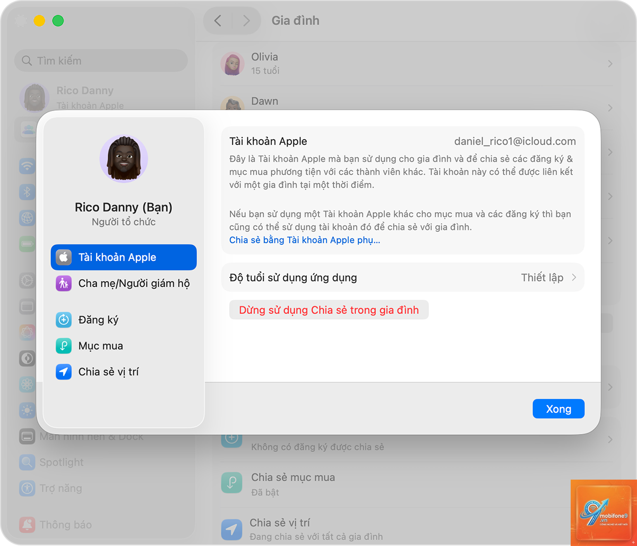Image resolution: width=637 pixels, height=546 pixels.
Task: Click the forward arrow in Gia đình window
Action: 246,21
